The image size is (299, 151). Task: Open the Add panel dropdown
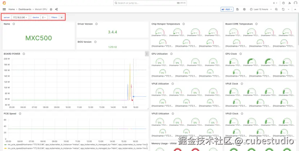pos(227,9)
